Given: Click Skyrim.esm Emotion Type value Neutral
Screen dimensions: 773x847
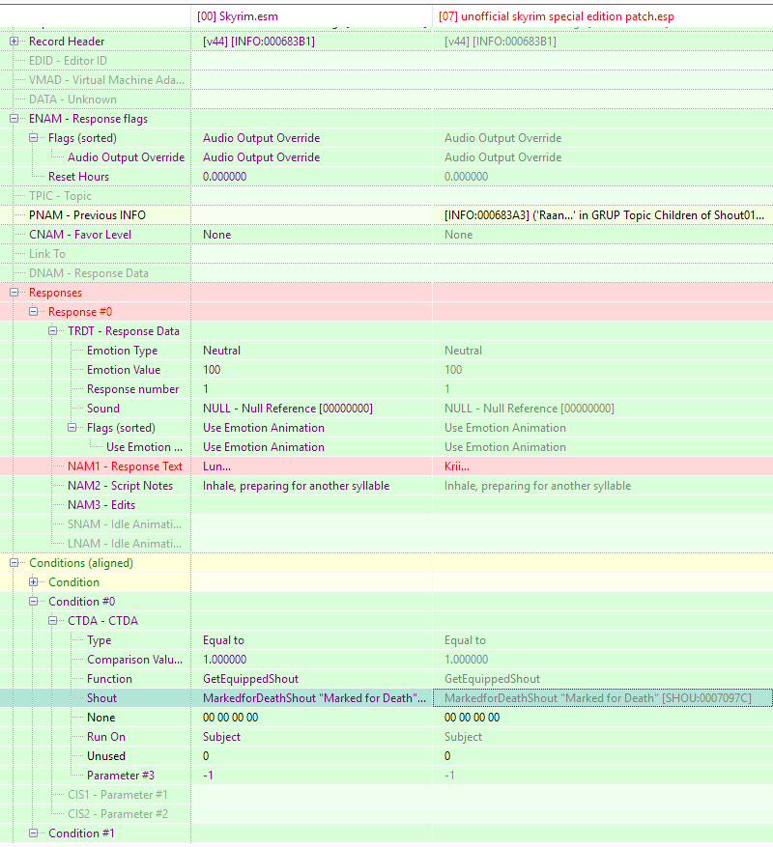Looking at the screenshot, I should [221, 351].
